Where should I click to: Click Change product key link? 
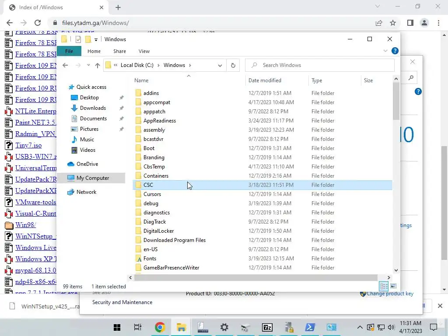pyautogui.click(x=390, y=294)
